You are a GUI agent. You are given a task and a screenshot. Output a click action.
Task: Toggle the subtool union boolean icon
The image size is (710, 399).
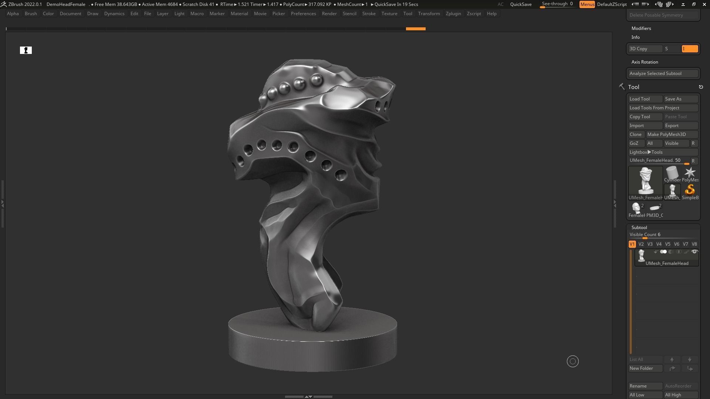[663, 252]
